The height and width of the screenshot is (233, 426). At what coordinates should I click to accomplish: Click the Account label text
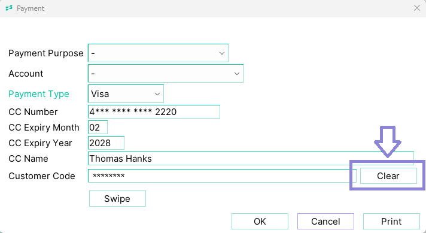(x=26, y=74)
